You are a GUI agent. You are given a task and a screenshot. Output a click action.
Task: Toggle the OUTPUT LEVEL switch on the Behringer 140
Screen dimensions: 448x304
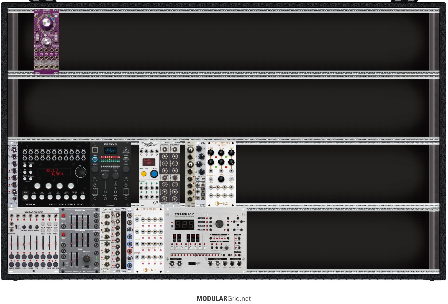[x=87, y=267]
